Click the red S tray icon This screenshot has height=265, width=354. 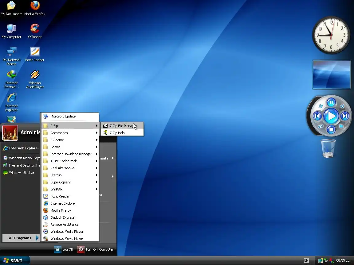click(332, 260)
